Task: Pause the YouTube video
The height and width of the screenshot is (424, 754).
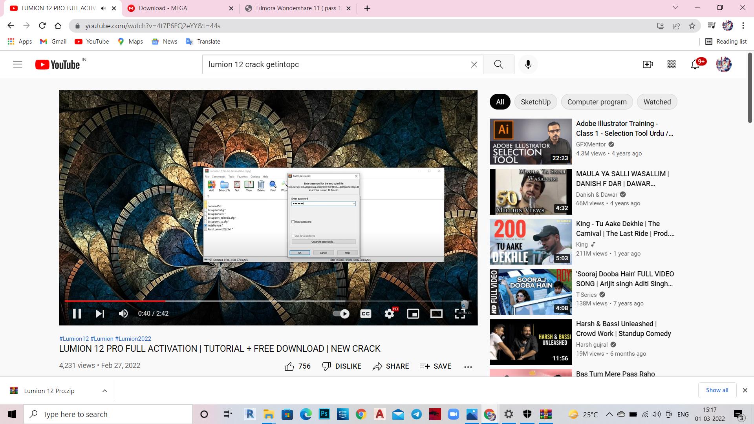Action: click(x=77, y=313)
